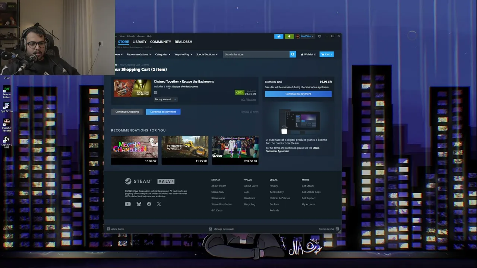Open the Accessibility footer link
This screenshot has width=477, height=268.
pos(277,192)
